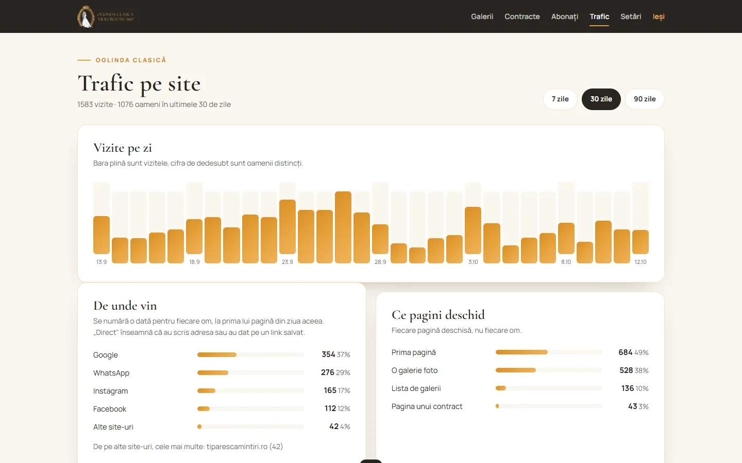Click the chart bar labeled 3.10
This screenshot has height=463, width=742.
tap(473, 230)
